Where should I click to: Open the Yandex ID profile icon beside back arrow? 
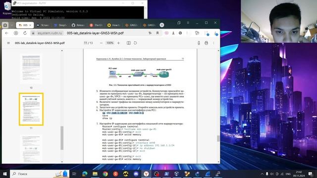pyautogui.click(x=16, y=33)
